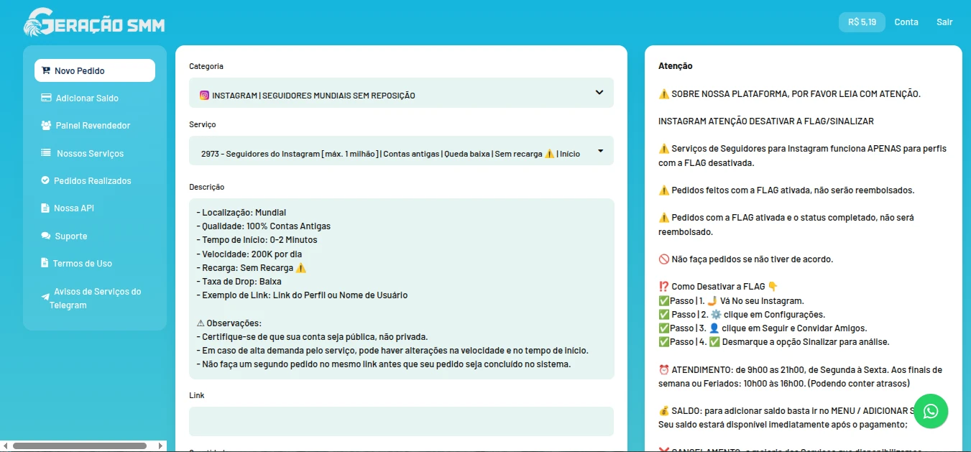971x452 pixels.
Task: View Pedidos Realizados page
Action: click(92, 180)
